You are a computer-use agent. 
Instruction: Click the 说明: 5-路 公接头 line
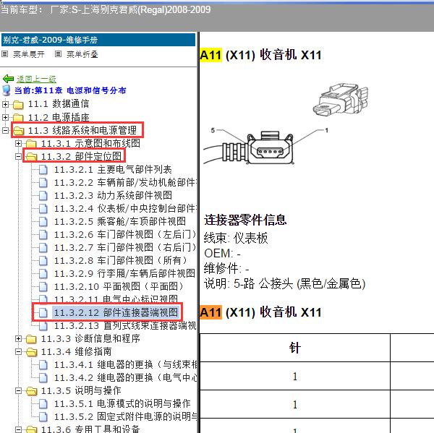(x=284, y=283)
